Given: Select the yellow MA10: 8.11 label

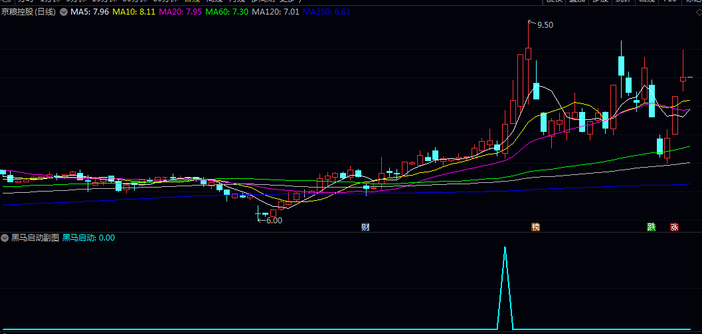Looking at the screenshot, I should click(x=134, y=12).
